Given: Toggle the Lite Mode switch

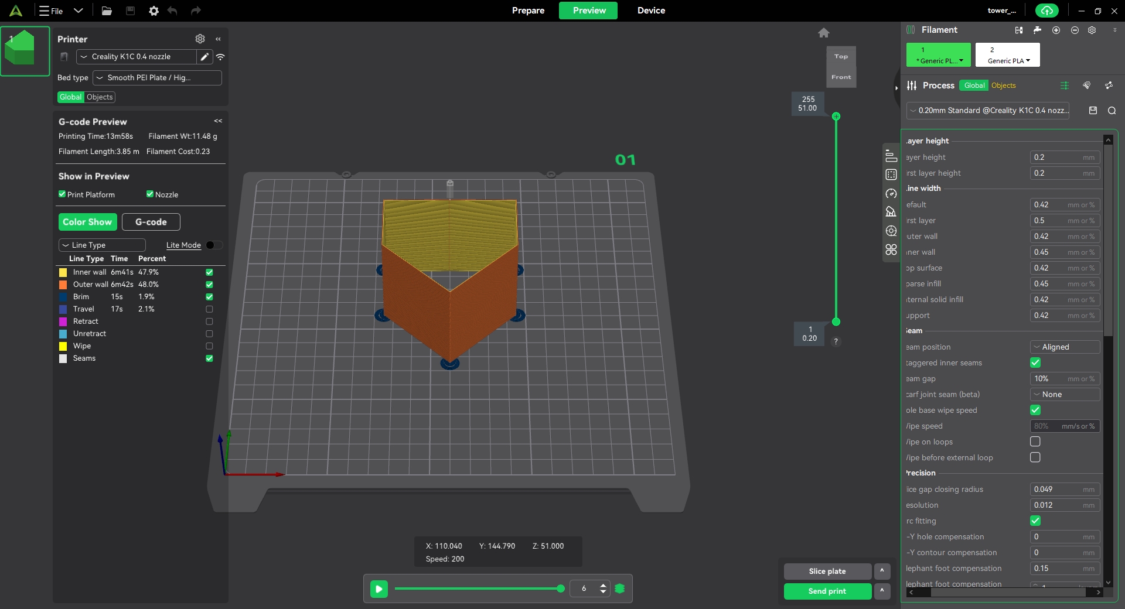Looking at the screenshot, I should tap(214, 245).
